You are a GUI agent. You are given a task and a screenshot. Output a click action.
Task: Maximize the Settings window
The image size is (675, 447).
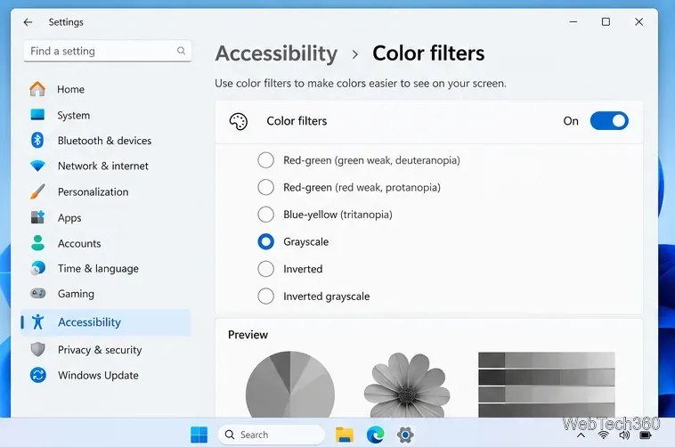pyautogui.click(x=606, y=22)
